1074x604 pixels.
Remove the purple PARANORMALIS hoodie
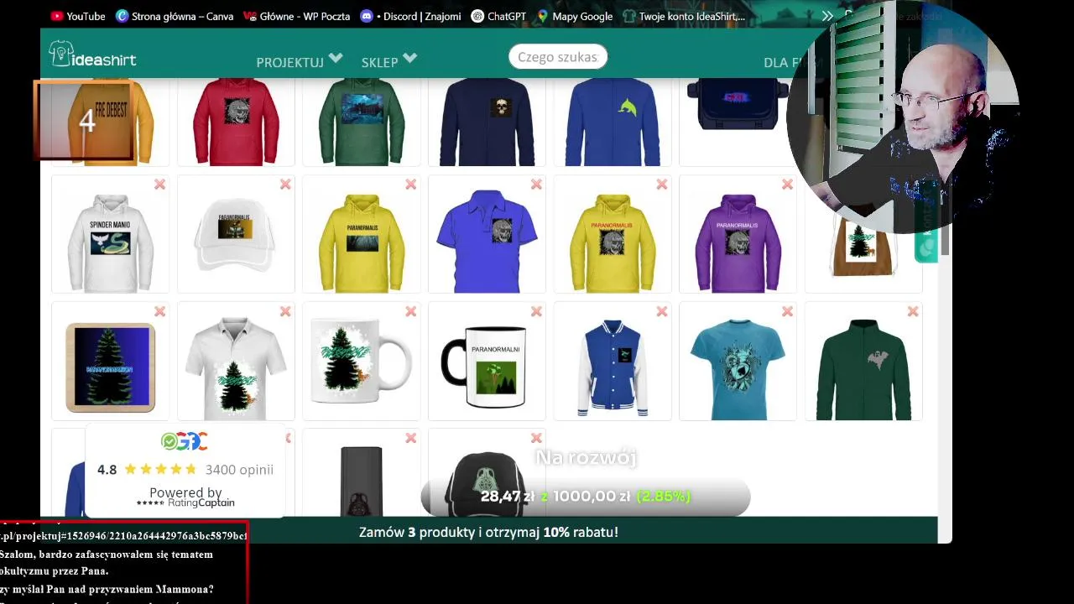click(x=787, y=185)
